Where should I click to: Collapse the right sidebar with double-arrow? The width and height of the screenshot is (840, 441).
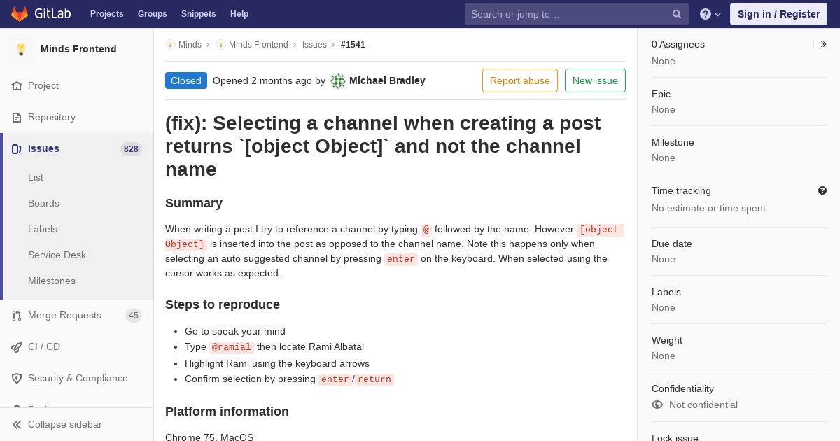[x=824, y=44]
